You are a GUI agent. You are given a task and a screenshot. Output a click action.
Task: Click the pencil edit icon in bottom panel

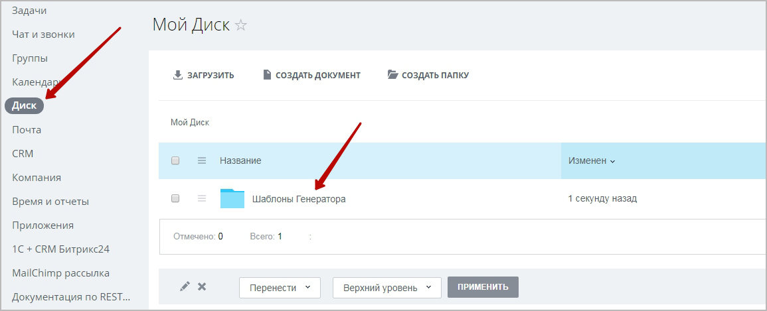185,286
